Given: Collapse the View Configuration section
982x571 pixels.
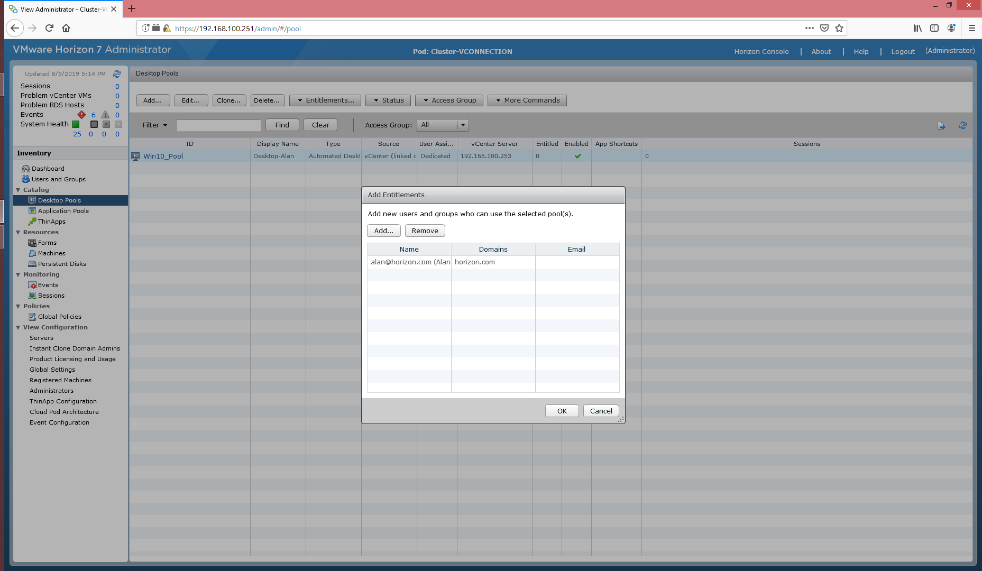Looking at the screenshot, I should pyautogui.click(x=19, y=327).
